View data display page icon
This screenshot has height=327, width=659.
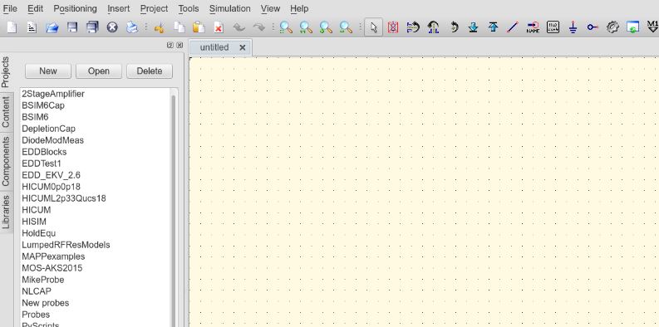pos(632,27)
